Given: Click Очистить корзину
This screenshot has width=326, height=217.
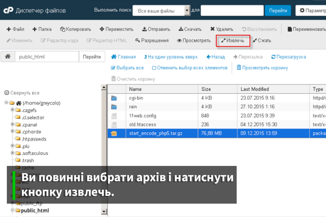Looking at the screenshot, I should click(x=133, y=79).
